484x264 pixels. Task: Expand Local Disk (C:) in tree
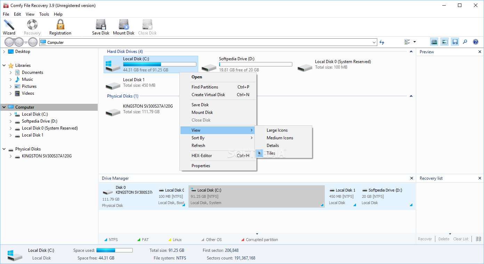pos(11,114)
